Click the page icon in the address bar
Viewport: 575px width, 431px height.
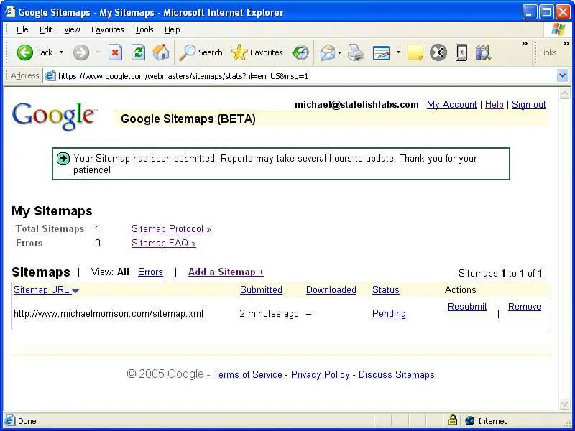50,76
